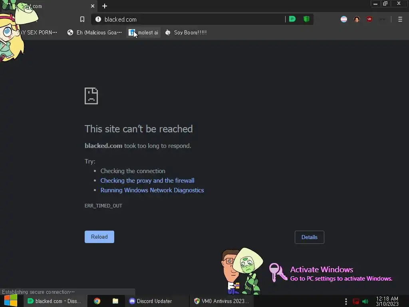The height and width of the screenshot is (307, 409).
Task: Open the 'Eh (Malicious Goa...' bookmark
Action: (94, 32)
